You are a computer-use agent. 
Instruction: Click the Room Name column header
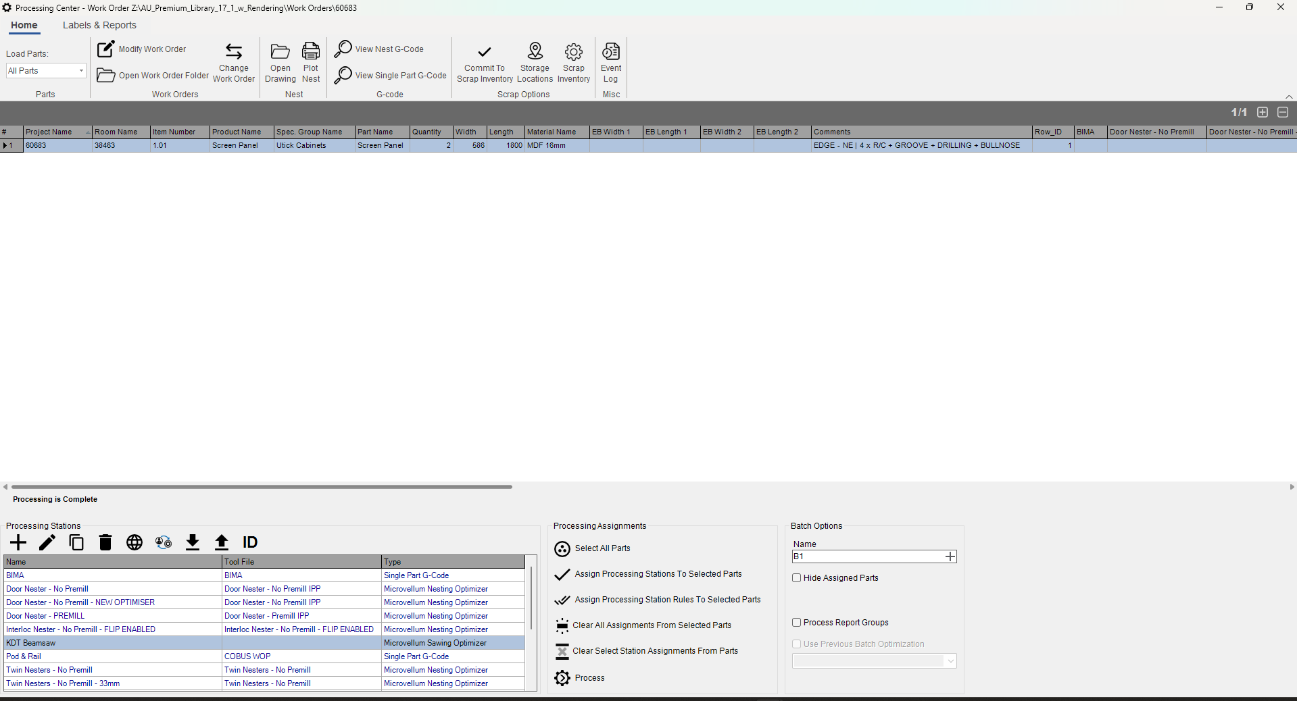pyautogui.click(x=121, y=132)
